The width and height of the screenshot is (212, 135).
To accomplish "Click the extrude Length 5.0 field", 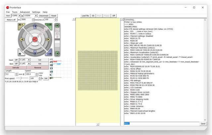I will (x=10, y=74).
